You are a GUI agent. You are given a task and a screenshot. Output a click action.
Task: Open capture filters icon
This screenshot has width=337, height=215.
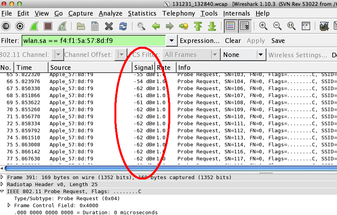(324, 26)
